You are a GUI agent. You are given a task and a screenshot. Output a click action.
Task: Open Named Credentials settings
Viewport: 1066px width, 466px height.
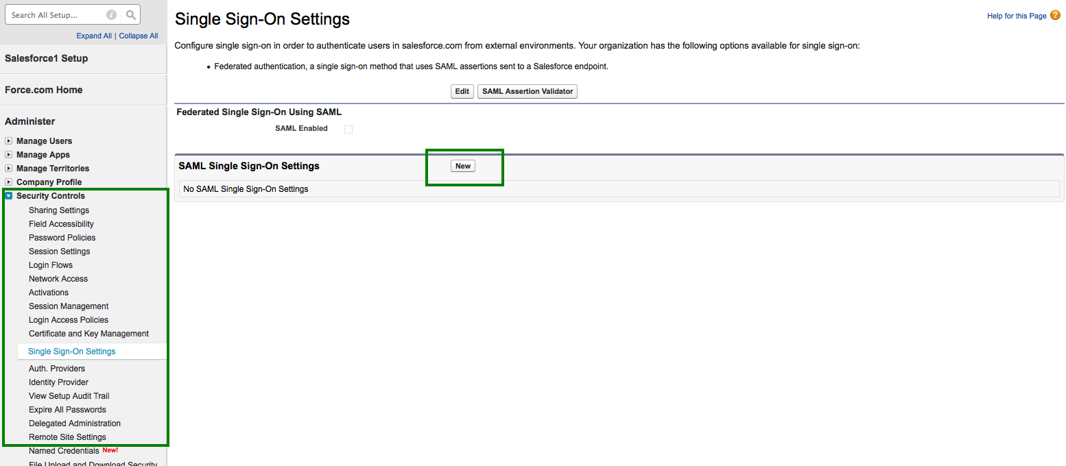point(64,451)
